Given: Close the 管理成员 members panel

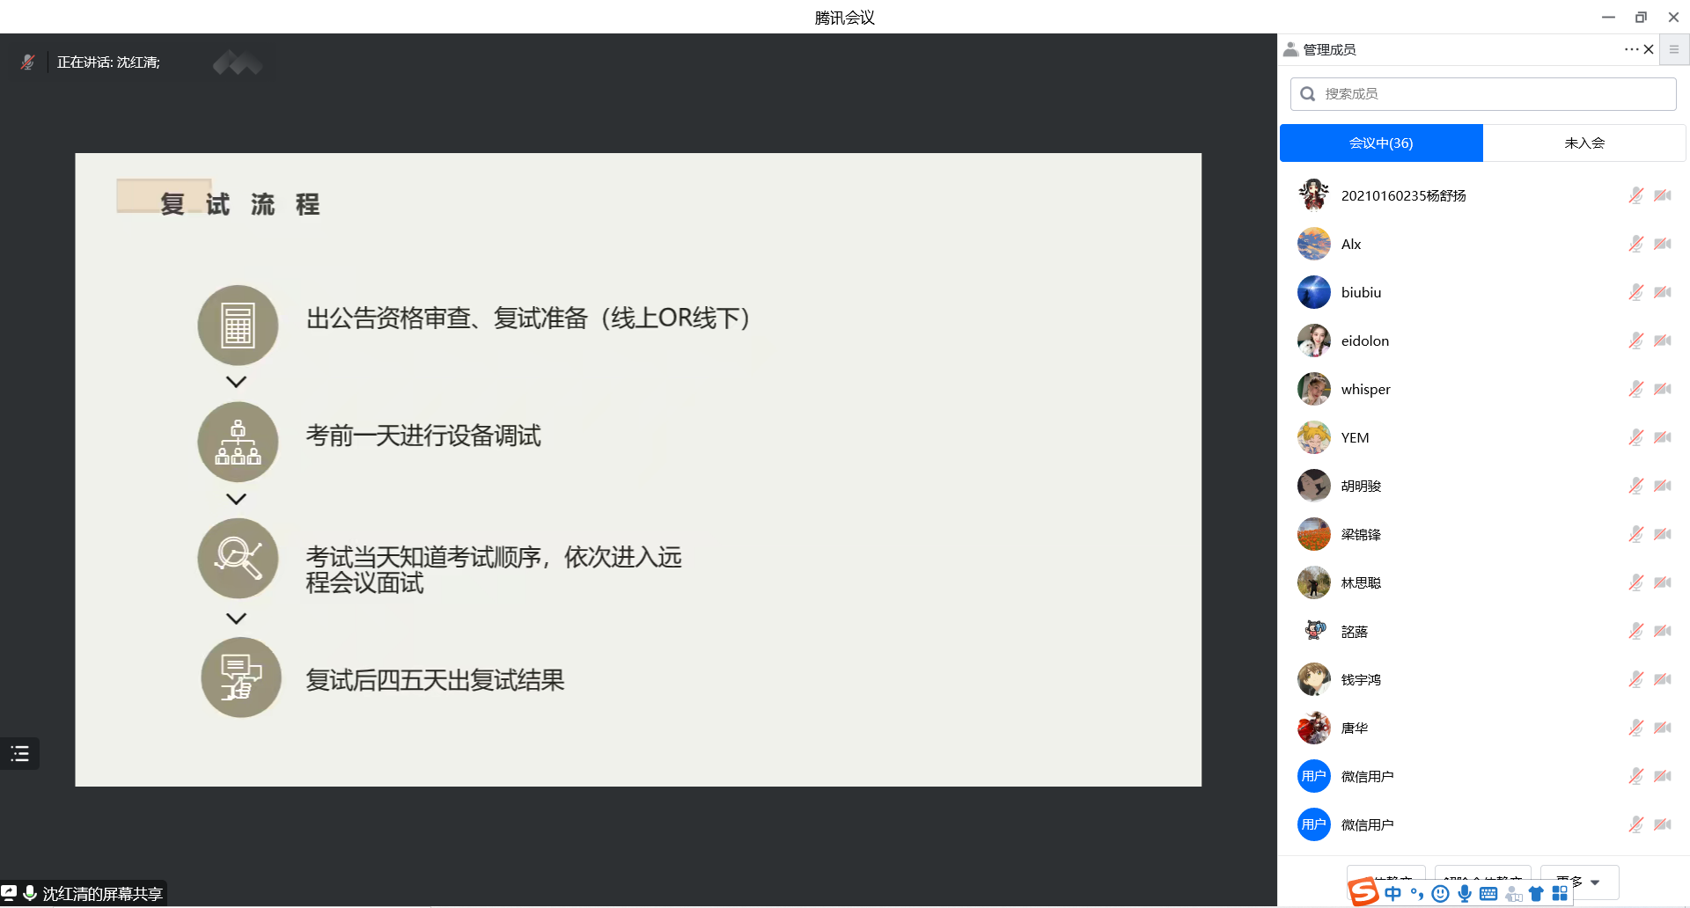Looking at the screenshot, I should tap(1649, 49).
